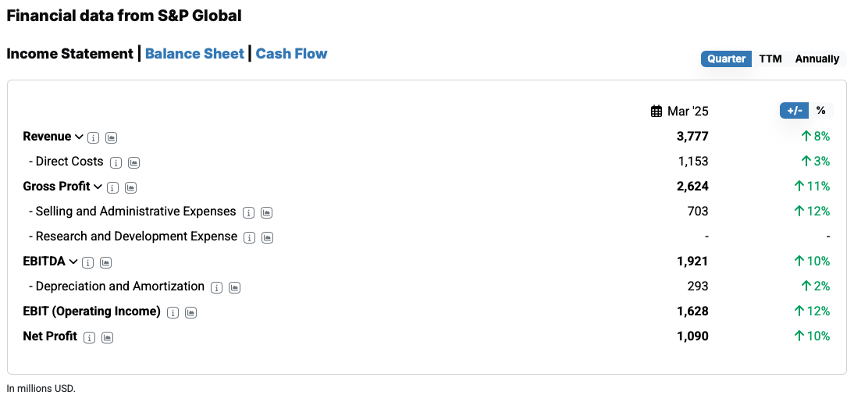
Task: Open info for Research and Development Expense
Action: pos(250,237)
